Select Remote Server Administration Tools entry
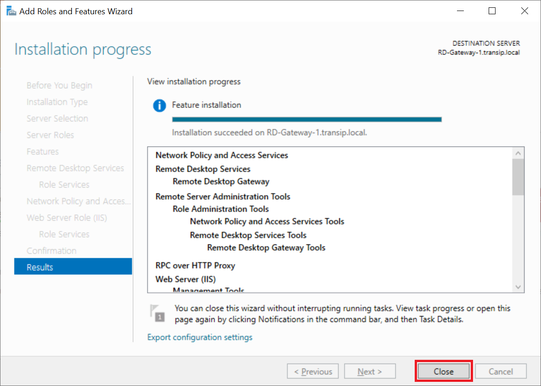The image size is (541, 386). click(x=223, y=197)
